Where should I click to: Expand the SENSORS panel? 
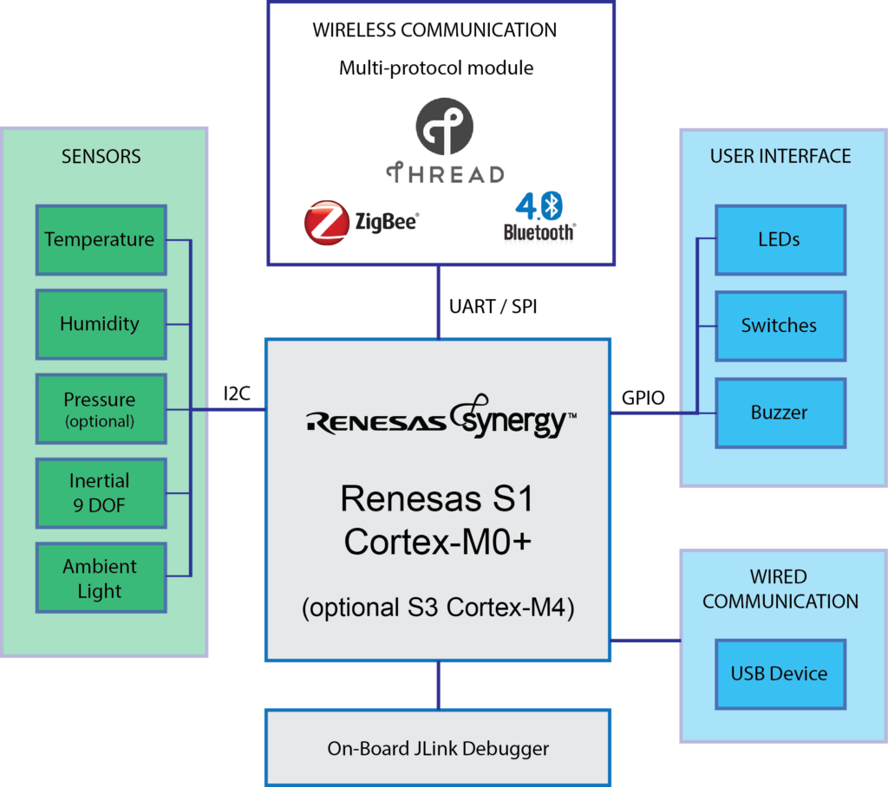pos(101,157)
